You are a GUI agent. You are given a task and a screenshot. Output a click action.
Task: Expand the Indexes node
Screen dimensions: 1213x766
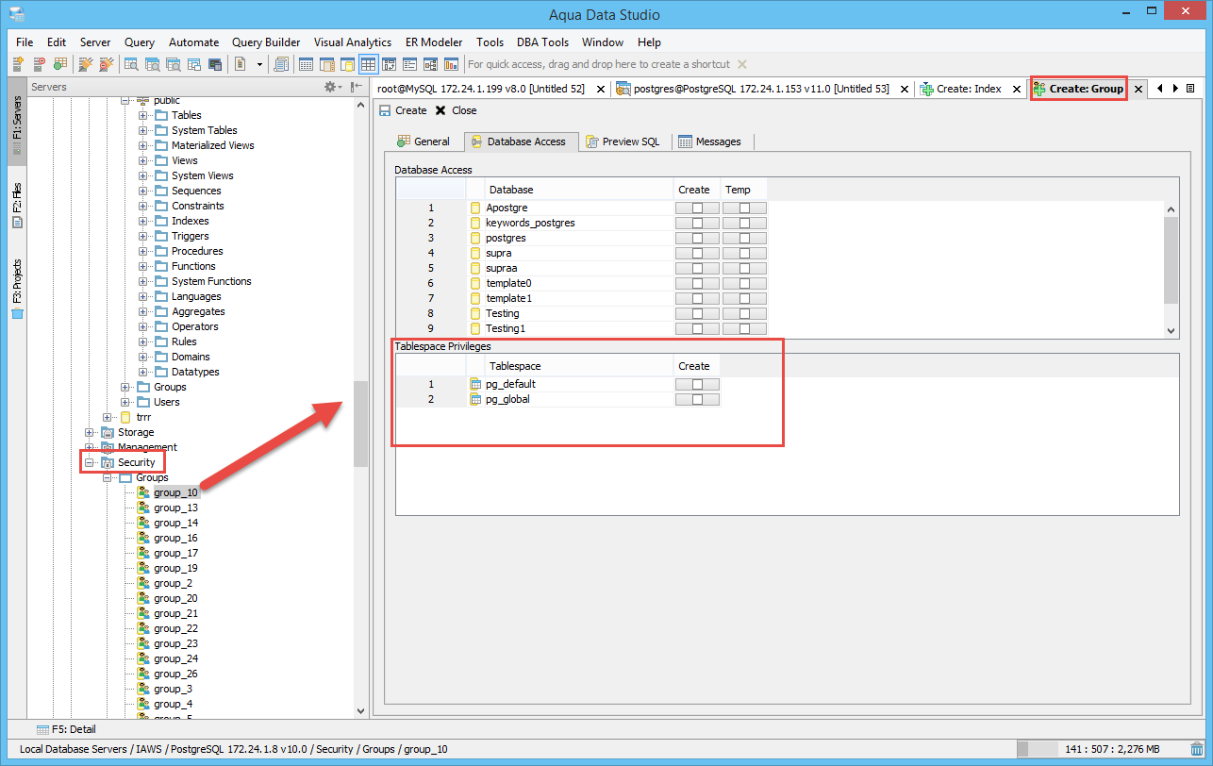tap(143, 221)
